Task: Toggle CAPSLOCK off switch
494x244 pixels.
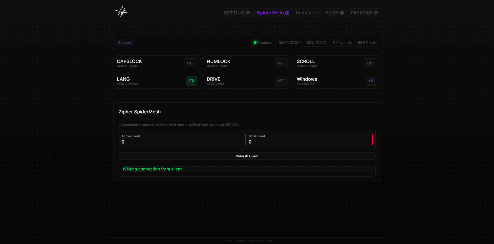Action: click(190, 63)
